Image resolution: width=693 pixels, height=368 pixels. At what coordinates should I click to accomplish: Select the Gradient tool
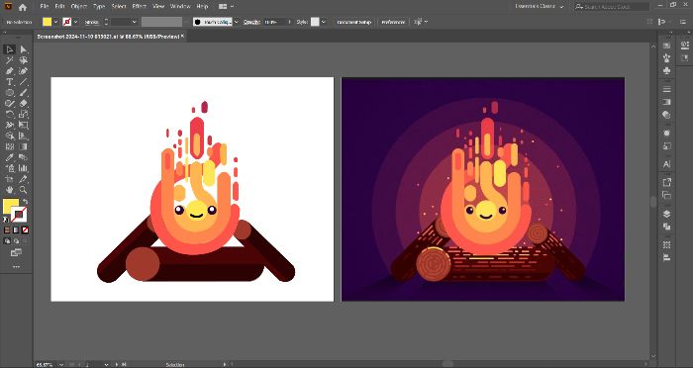tap(24, 146)
